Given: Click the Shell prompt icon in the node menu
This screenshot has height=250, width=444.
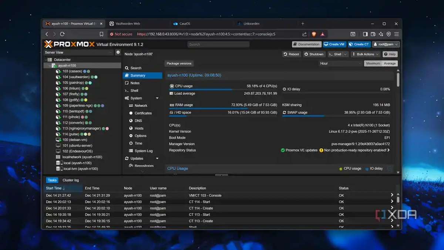Looking at the screenshot, I should coord(127,90).
